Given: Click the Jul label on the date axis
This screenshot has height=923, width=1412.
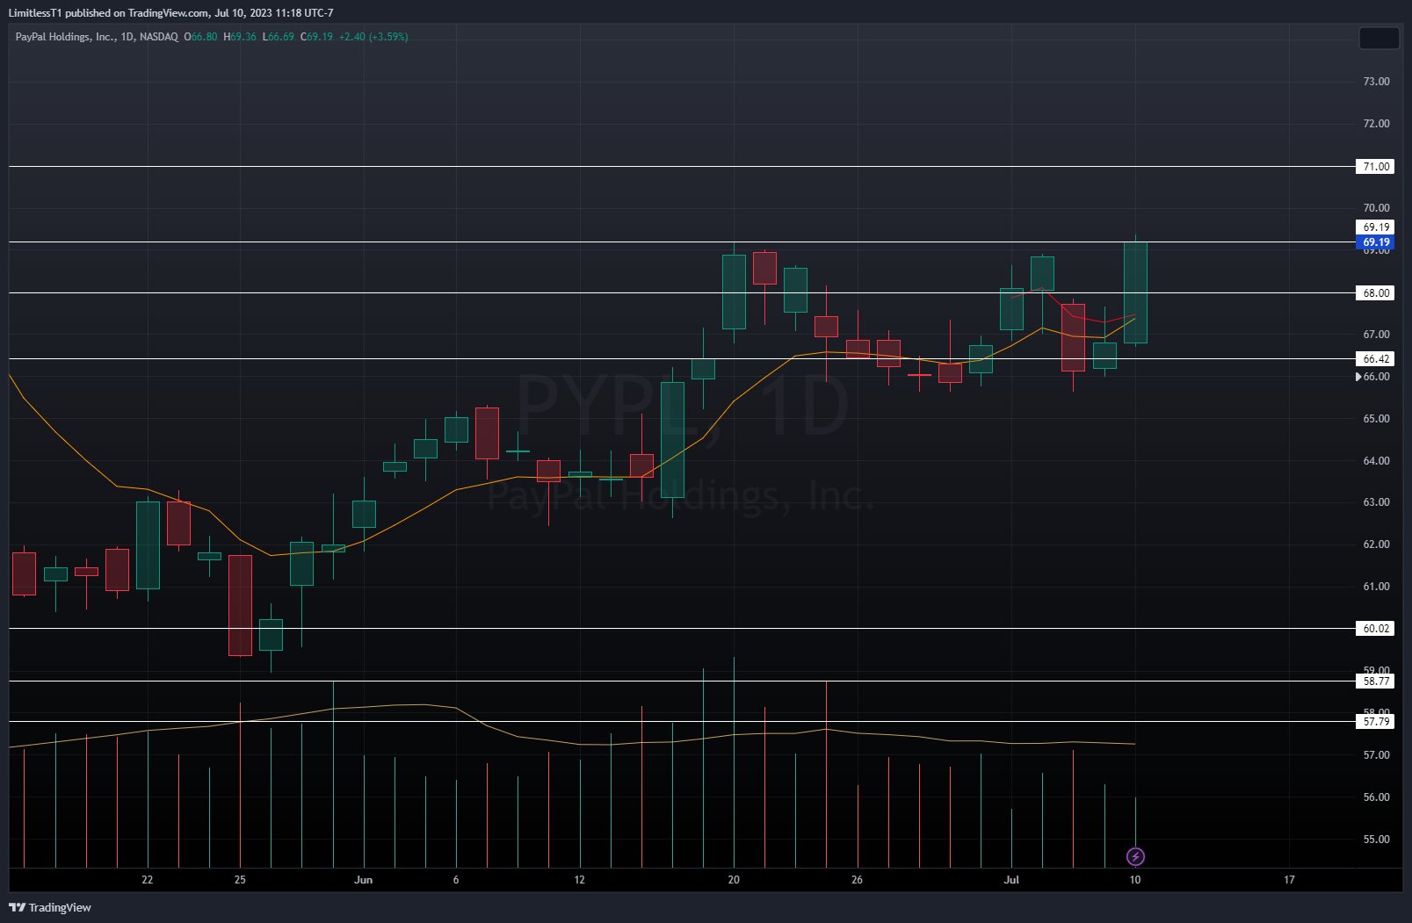Looking at the screenshot, I should 1011,879.
